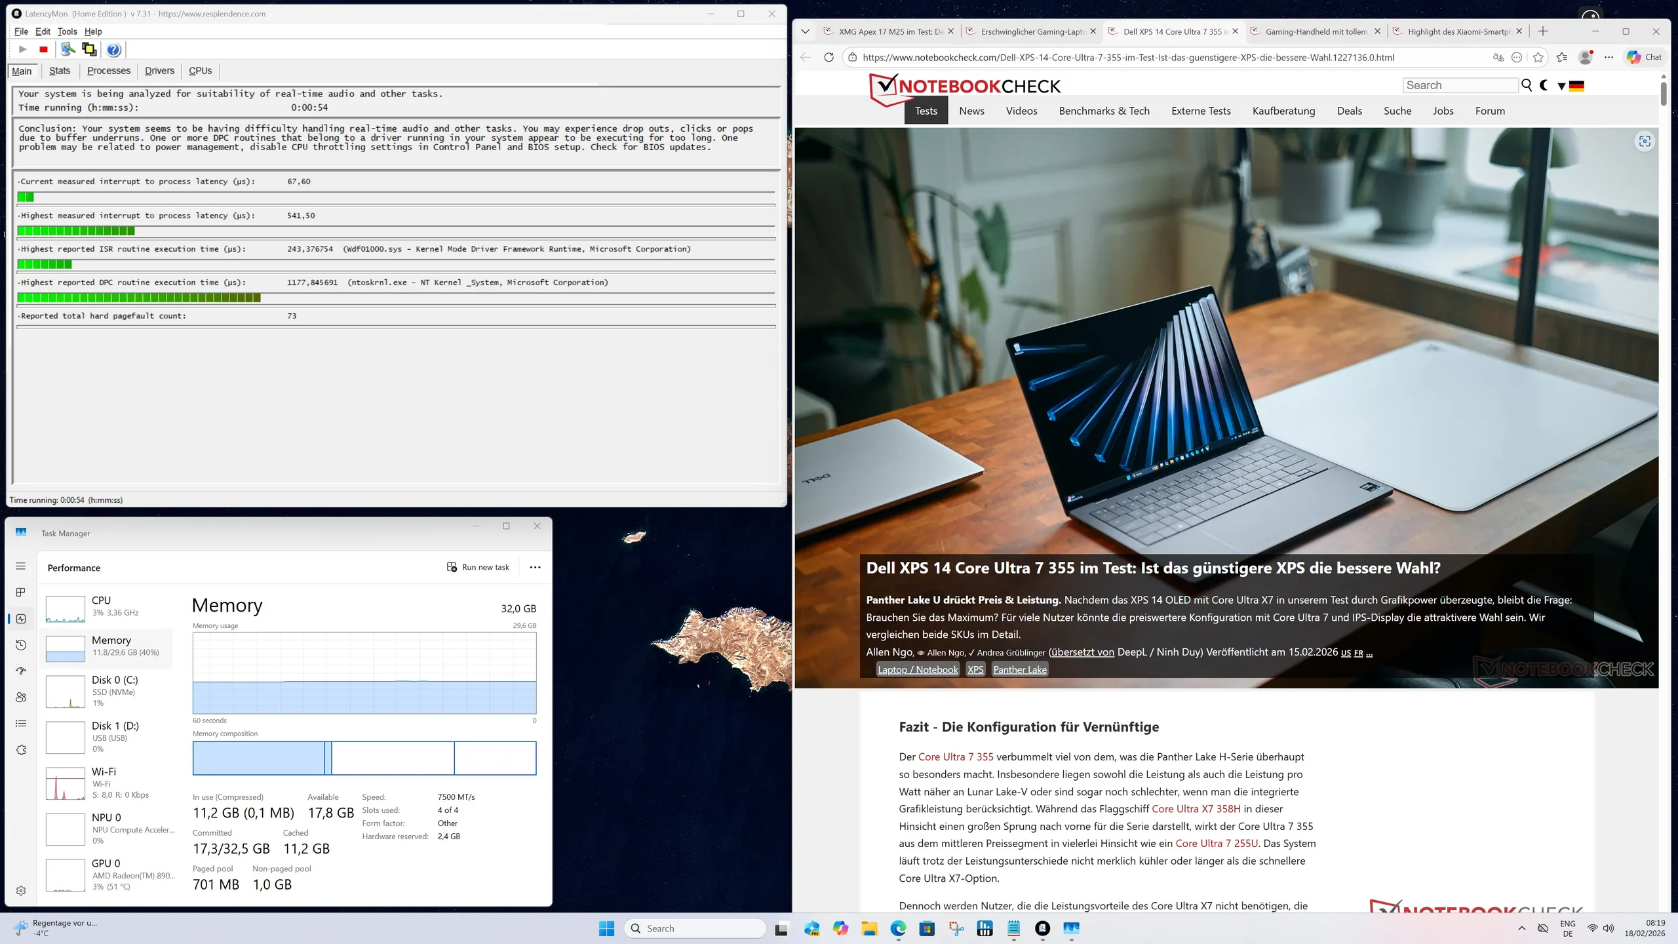Open the Tools menu in LatencyMon
This screenshot has width=1678, height=944.
(x=67, y=31)
